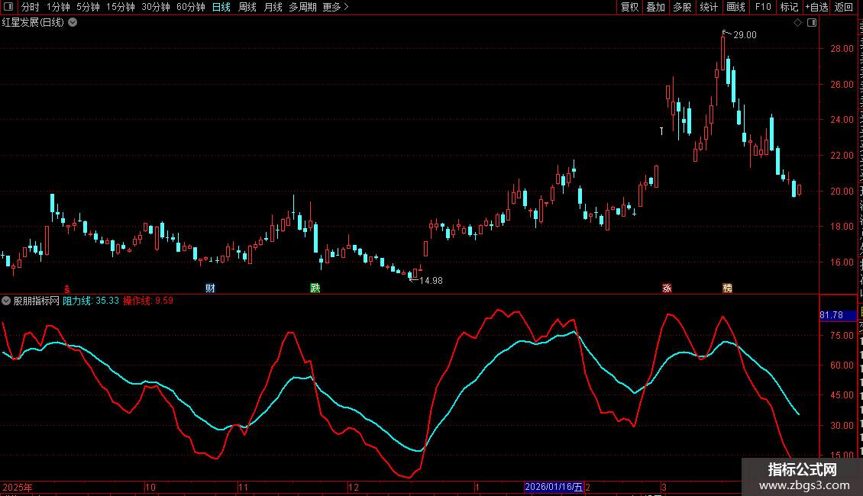Viewport: 863px width, 496px height.
Task: Open the 多周期 view
Action: click(x=302, y=7)
